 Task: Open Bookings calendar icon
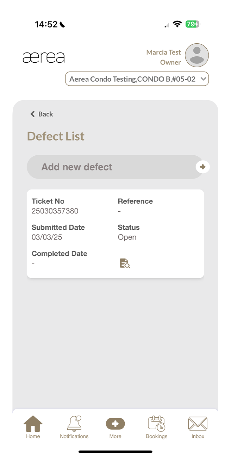(156, 424)
